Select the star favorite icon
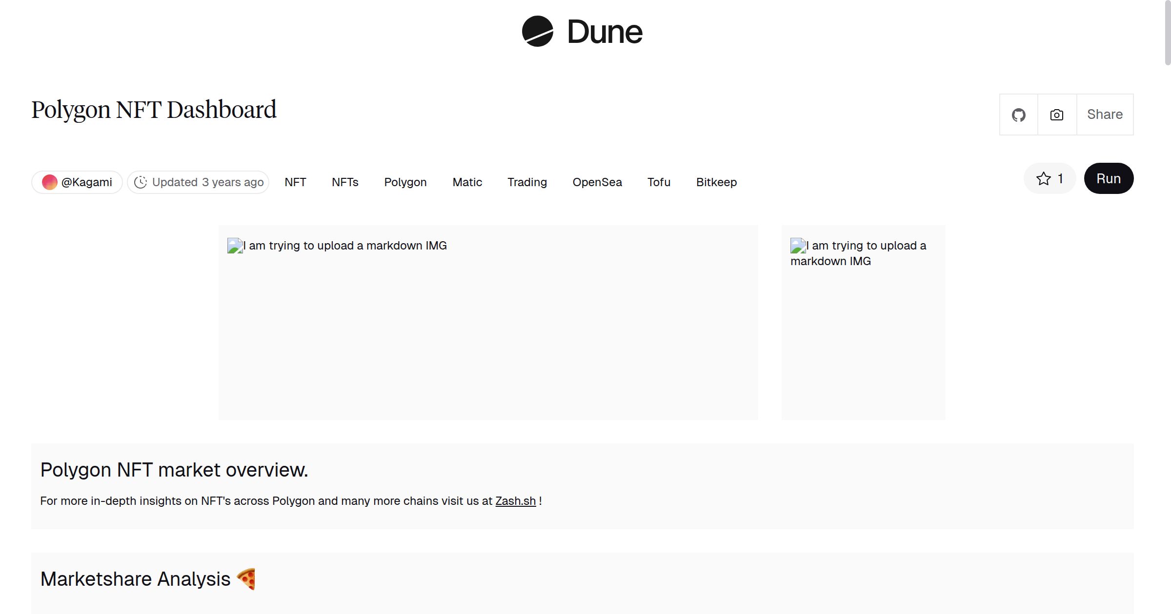 coord(1043,178)
